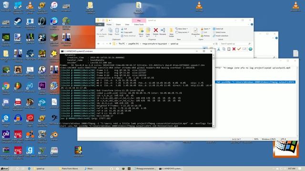
Task: Expand address bar previous locations dropdown
Action: [213, 44]
